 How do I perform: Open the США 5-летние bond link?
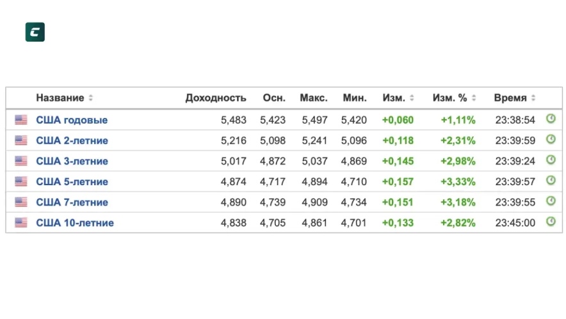72,181
